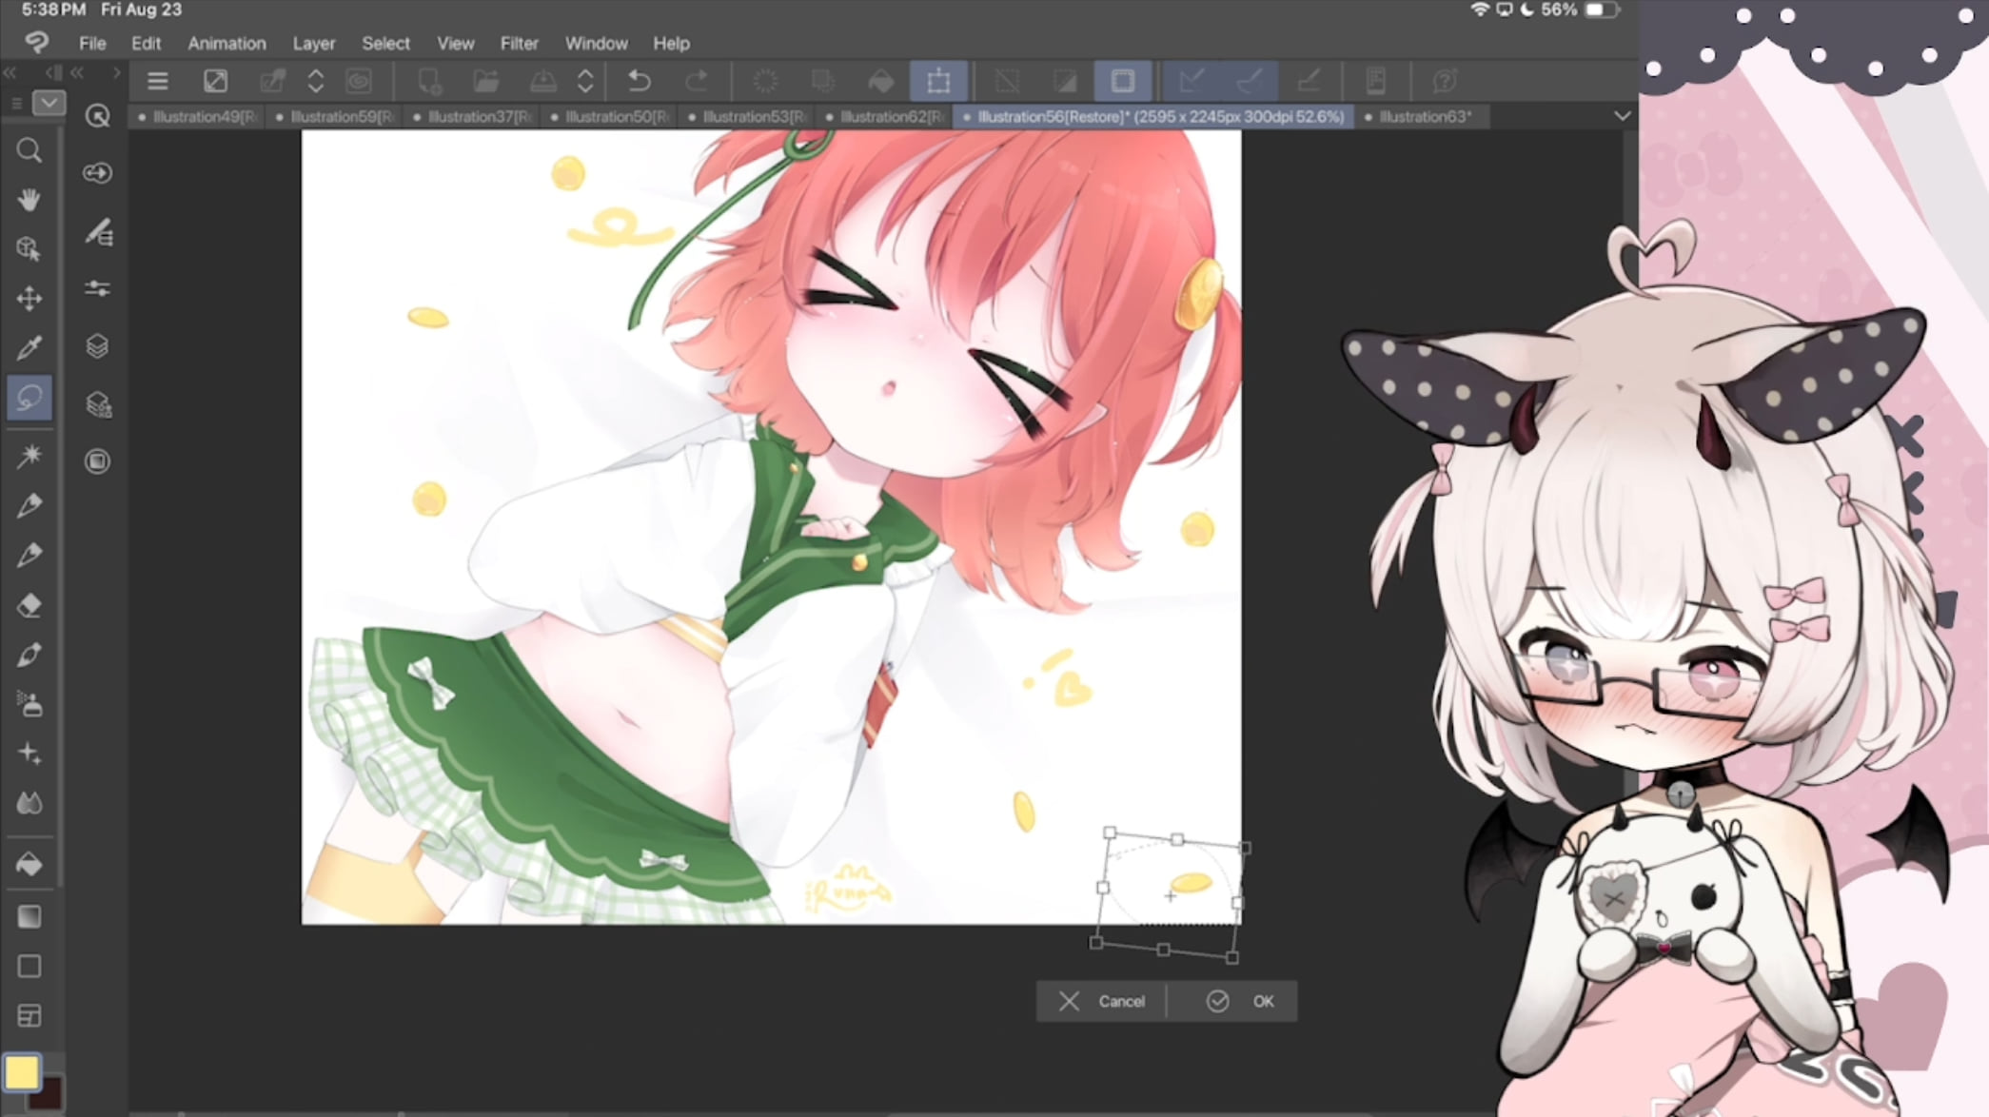Select the Gradient tool
Screen dimensions: 1989x1117
30,916
